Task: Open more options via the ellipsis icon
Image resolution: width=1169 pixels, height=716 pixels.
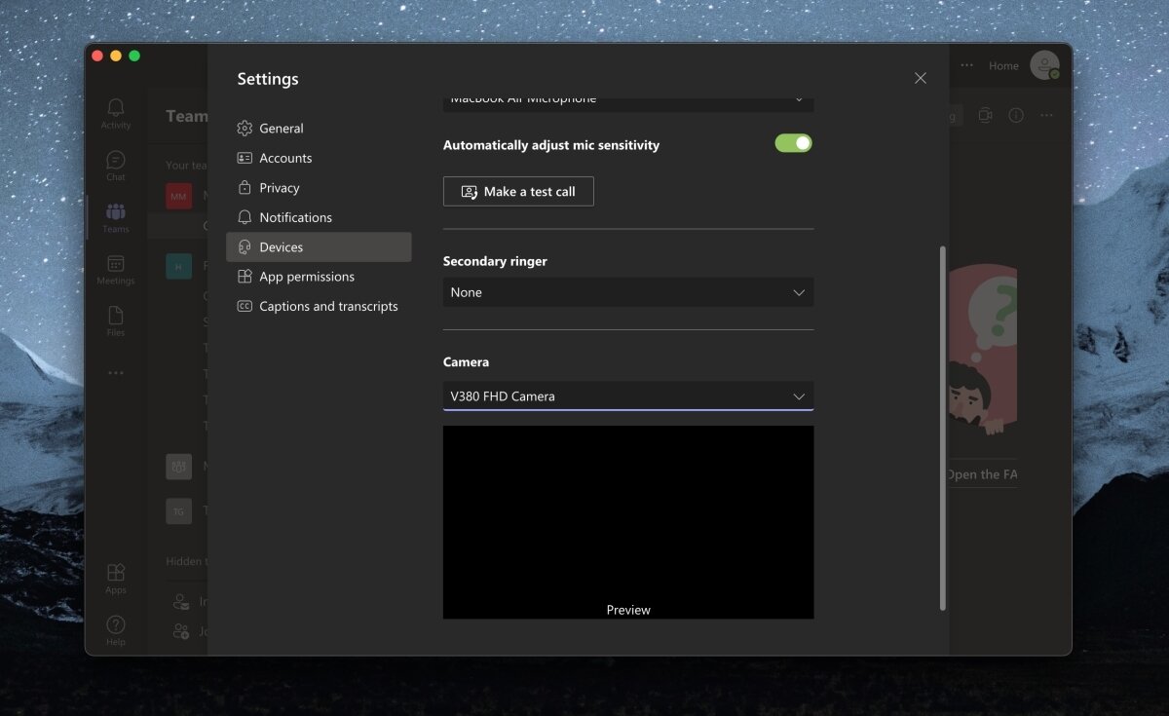Action: (x=1046, y=115)
